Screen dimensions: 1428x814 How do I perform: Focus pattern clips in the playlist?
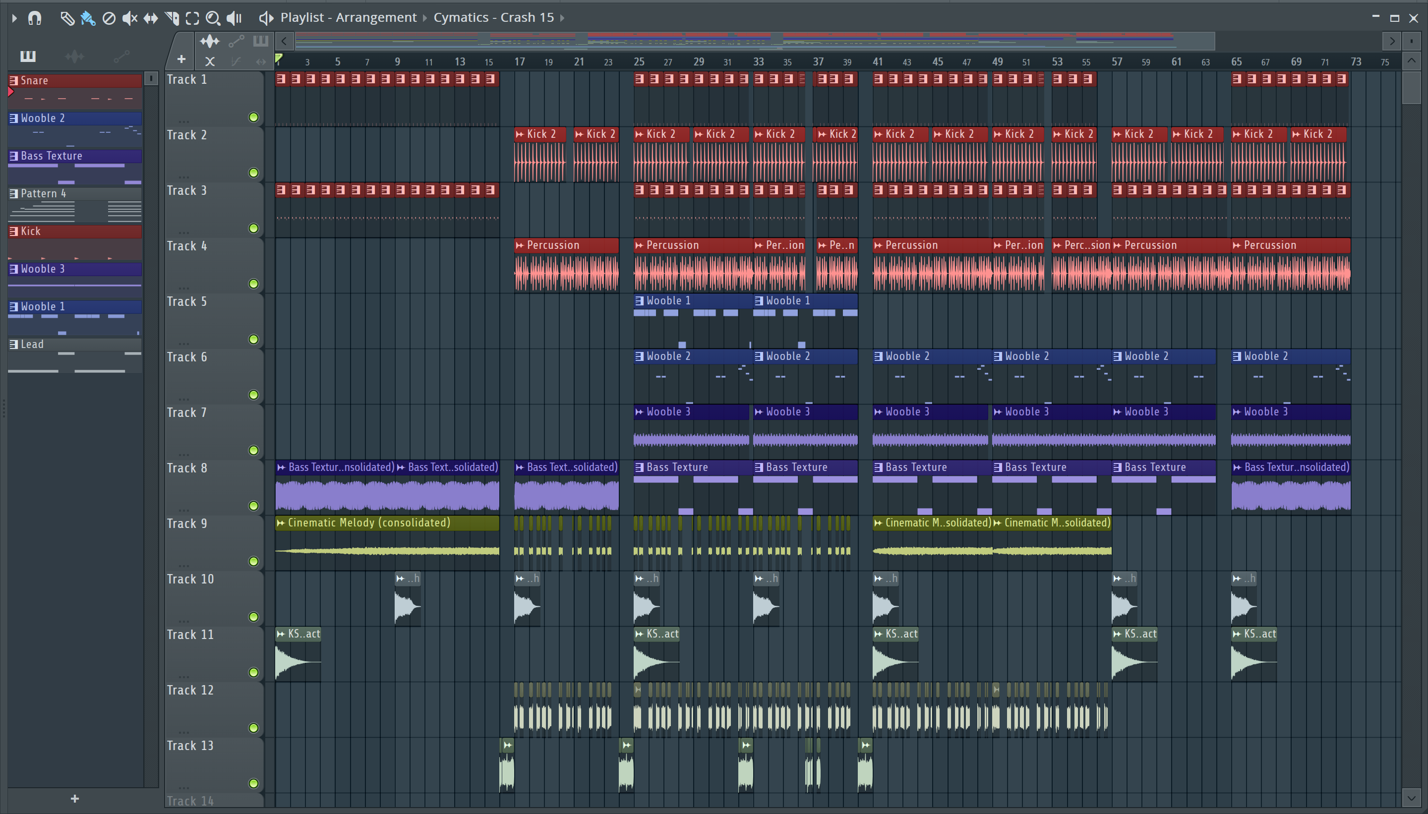coord(260,41)
